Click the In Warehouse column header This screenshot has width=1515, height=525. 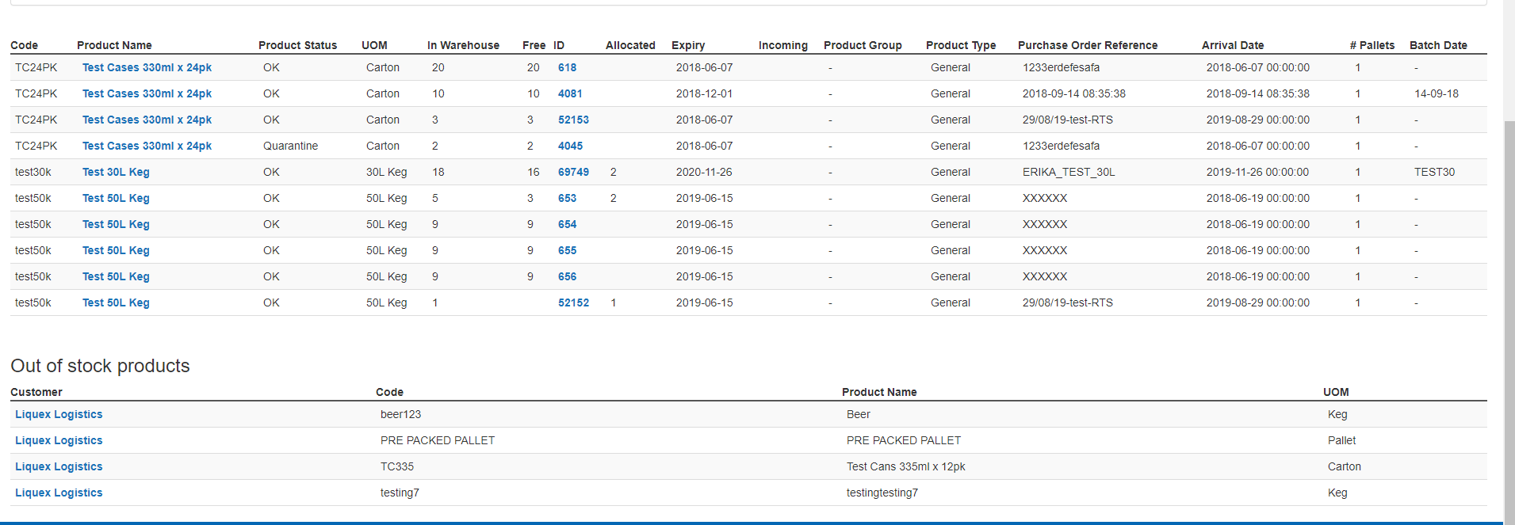(x=463, y=45)
